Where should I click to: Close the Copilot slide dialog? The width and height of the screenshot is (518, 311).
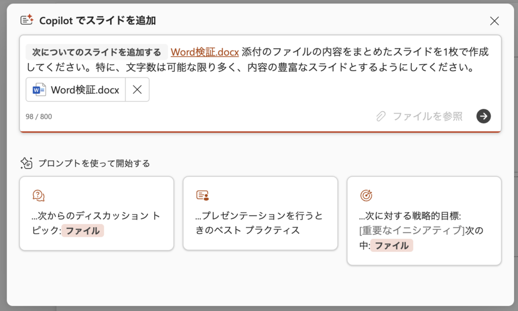494,21
